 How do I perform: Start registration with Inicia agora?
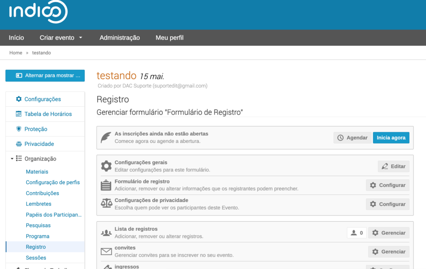tap(391, 138)
